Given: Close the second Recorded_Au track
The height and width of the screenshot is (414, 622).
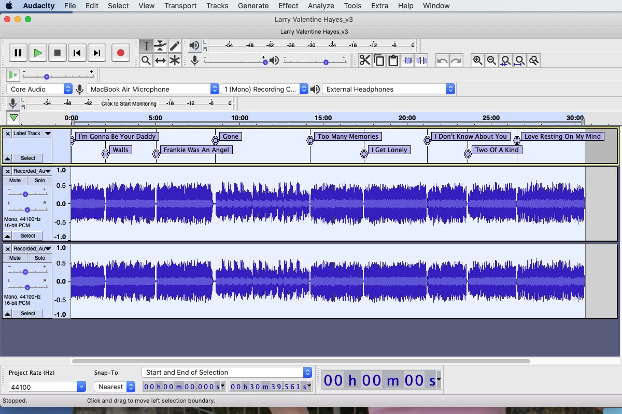Looking at the screenshot, I should (7, 248).
